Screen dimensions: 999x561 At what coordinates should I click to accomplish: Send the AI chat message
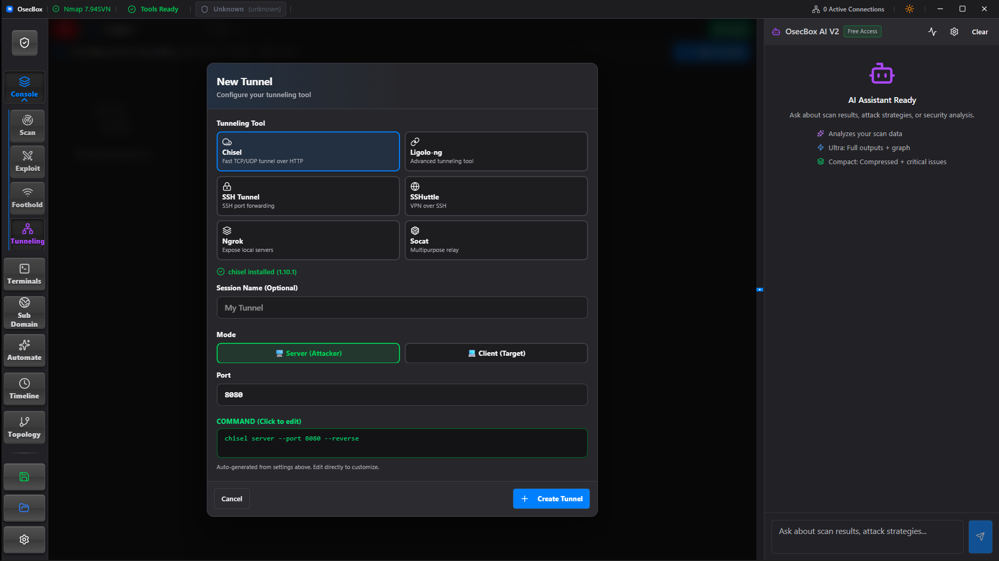(980, 537)
